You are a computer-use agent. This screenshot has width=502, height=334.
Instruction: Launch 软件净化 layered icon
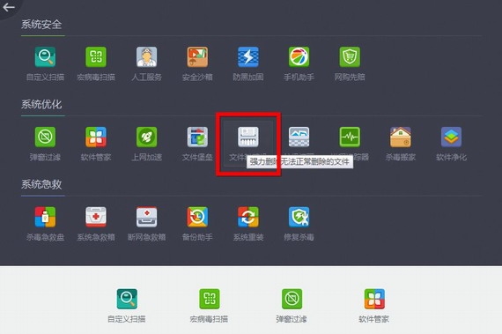point(451,137)
